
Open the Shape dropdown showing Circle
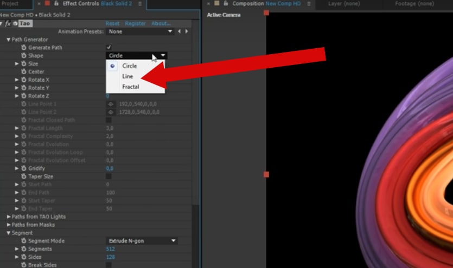(x=137, y=55)
